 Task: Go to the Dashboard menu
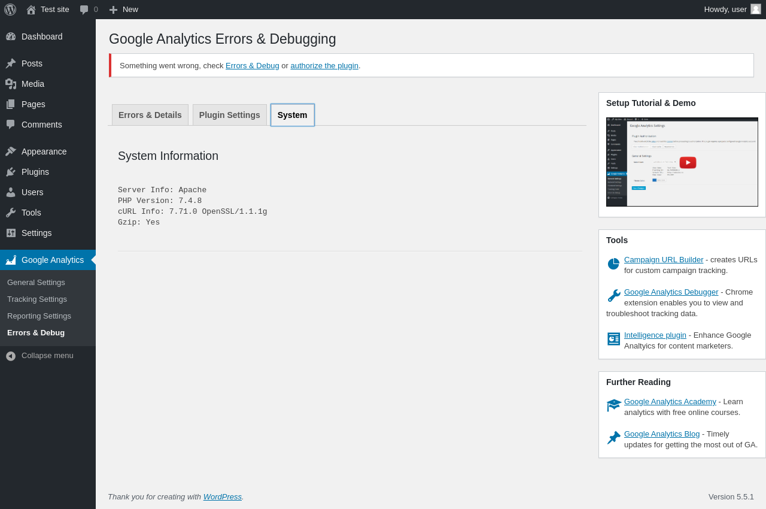[x=48, y=37]
